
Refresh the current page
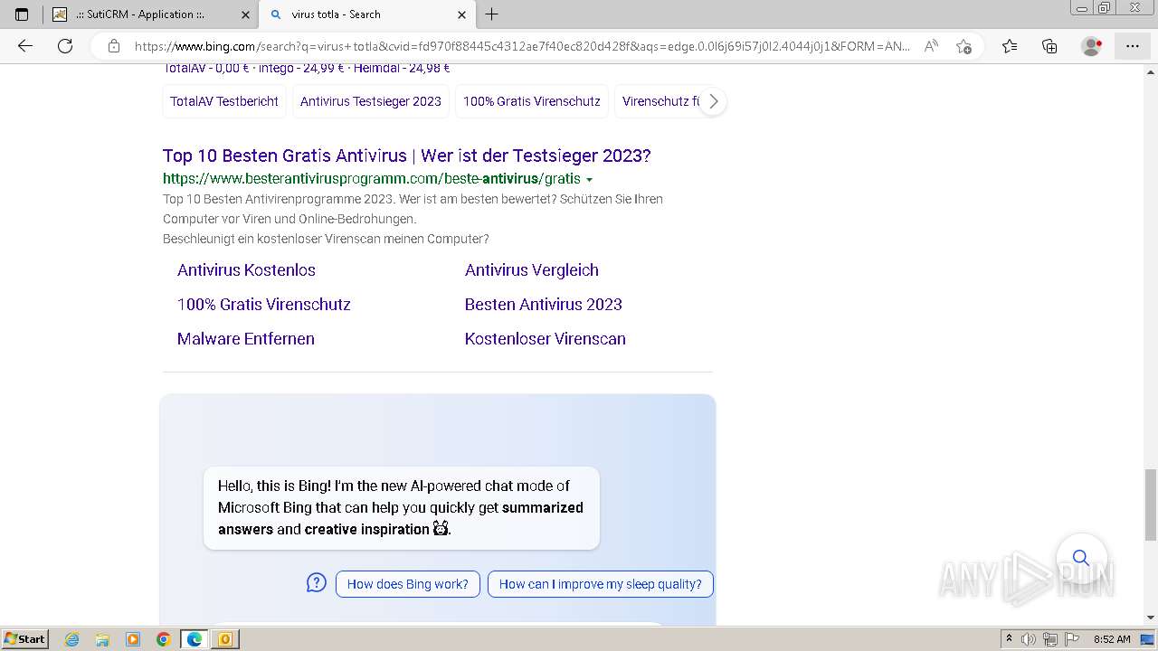click(x=65, y=46)
